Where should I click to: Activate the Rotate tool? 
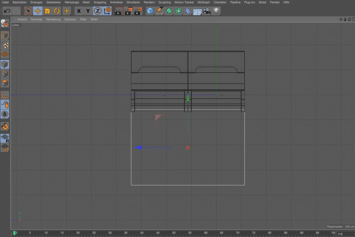[57, 11]
